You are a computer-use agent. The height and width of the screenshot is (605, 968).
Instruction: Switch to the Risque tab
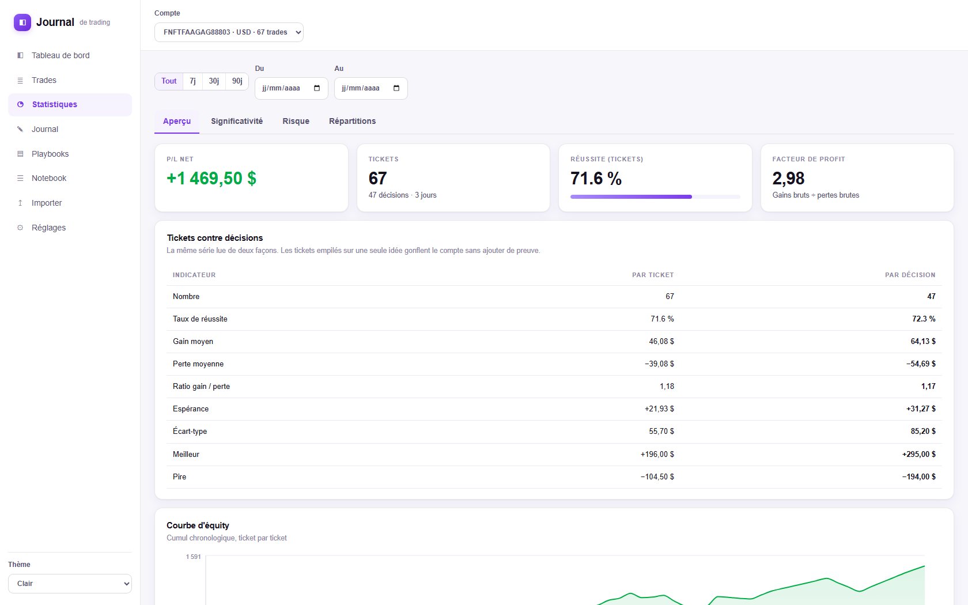click(x=296, y=122)
